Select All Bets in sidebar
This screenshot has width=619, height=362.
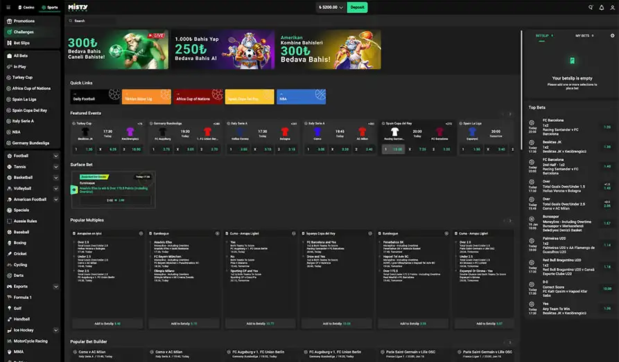coord(32,55)
